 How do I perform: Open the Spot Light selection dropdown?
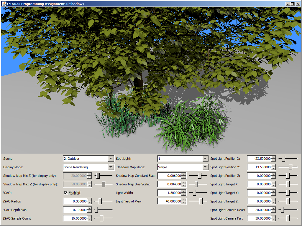coord(205,159)
